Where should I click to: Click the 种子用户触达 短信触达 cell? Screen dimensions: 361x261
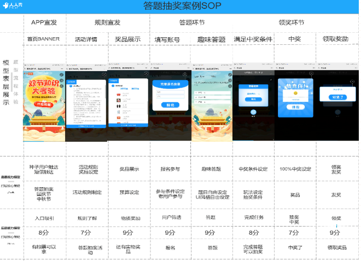[x=44, y=169]
